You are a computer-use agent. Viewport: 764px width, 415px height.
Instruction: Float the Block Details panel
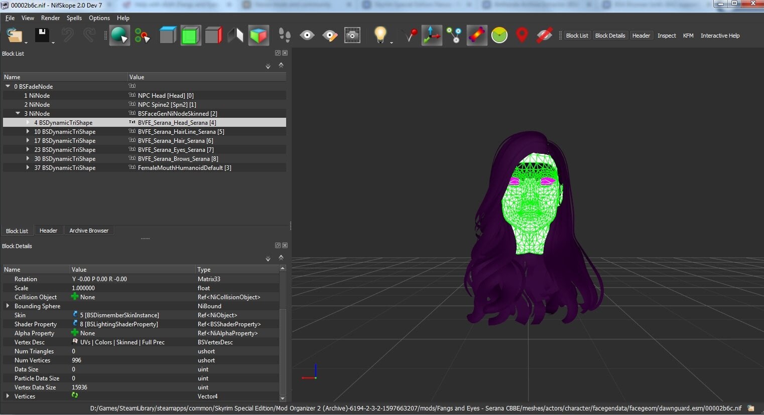278,246
